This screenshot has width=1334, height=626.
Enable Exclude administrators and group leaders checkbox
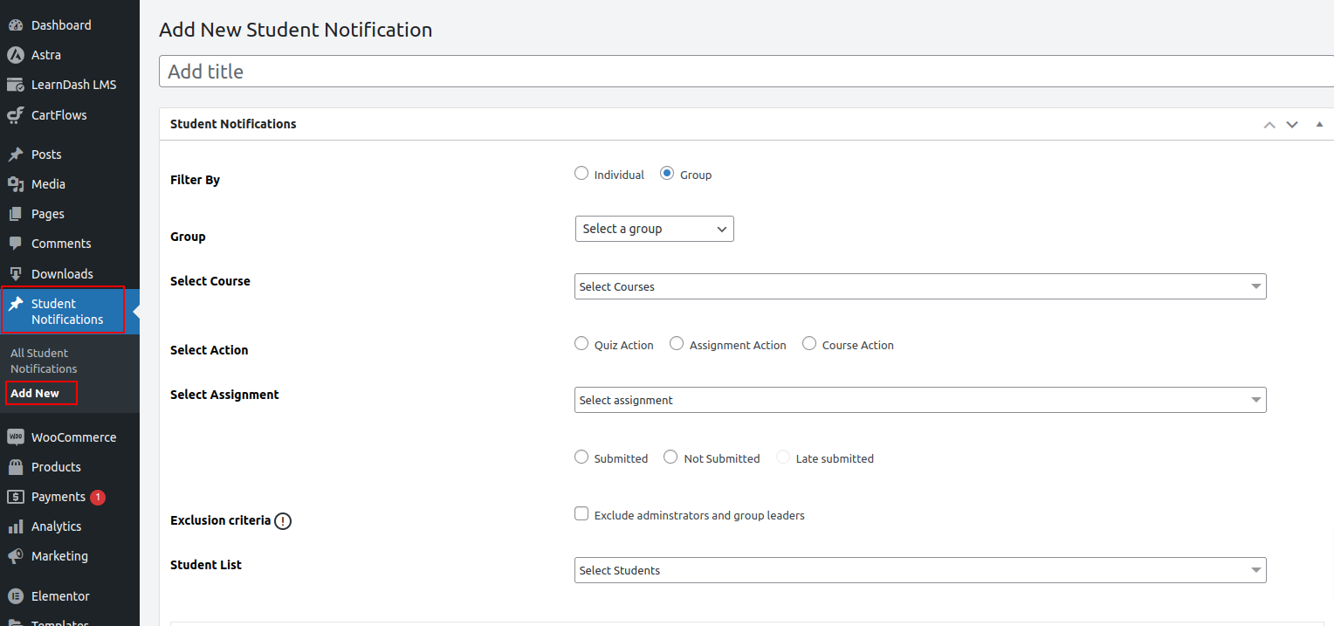coord(581,514)
